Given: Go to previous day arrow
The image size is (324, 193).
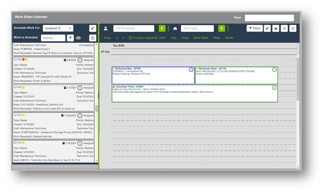Looking at the screenshot, I should pos(117,38).
